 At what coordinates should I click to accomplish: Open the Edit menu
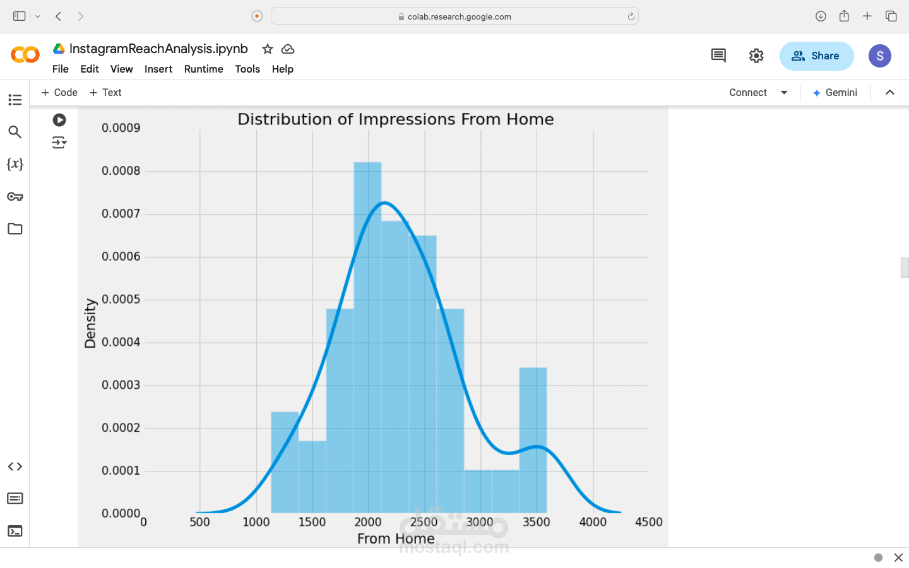coord(90,69)
